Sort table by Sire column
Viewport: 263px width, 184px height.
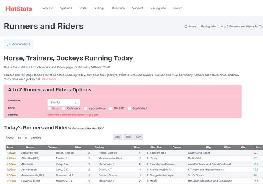(159, 148)
